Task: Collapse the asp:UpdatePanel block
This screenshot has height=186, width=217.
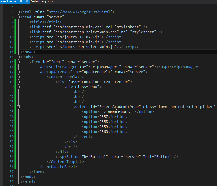Action: 18,72
